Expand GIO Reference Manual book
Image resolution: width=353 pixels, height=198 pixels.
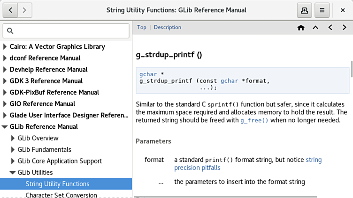5,104
